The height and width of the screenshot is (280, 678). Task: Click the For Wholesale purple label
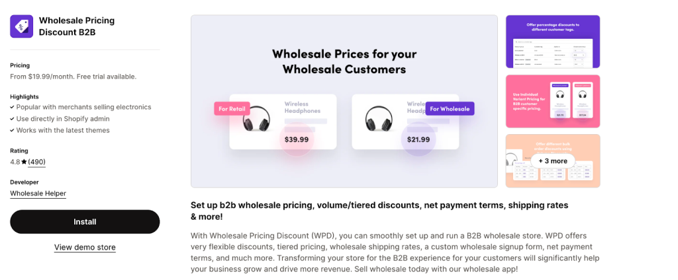(450, 109)
